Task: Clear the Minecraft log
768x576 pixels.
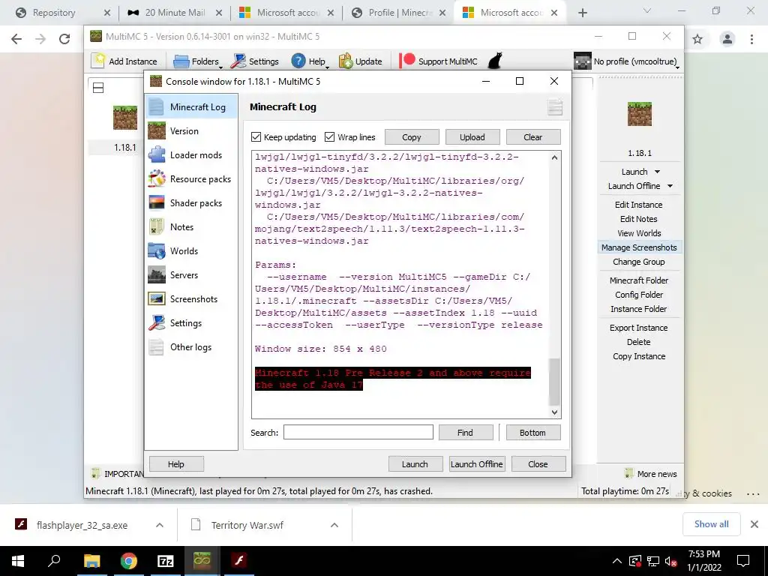Action: 533,137
